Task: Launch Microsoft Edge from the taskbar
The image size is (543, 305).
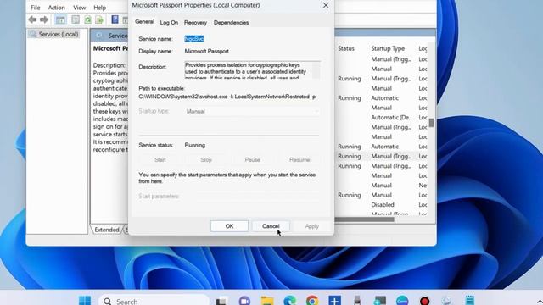Action: point(289,301)
